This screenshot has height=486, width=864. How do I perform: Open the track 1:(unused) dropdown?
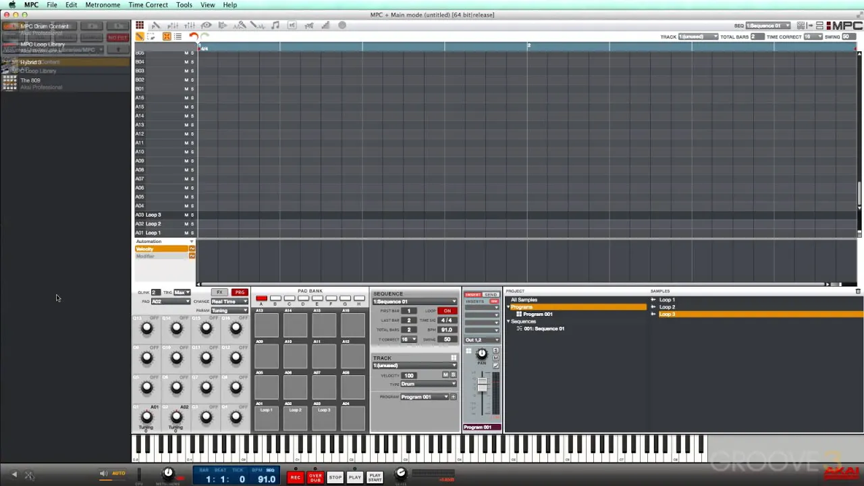coord(414,366)
